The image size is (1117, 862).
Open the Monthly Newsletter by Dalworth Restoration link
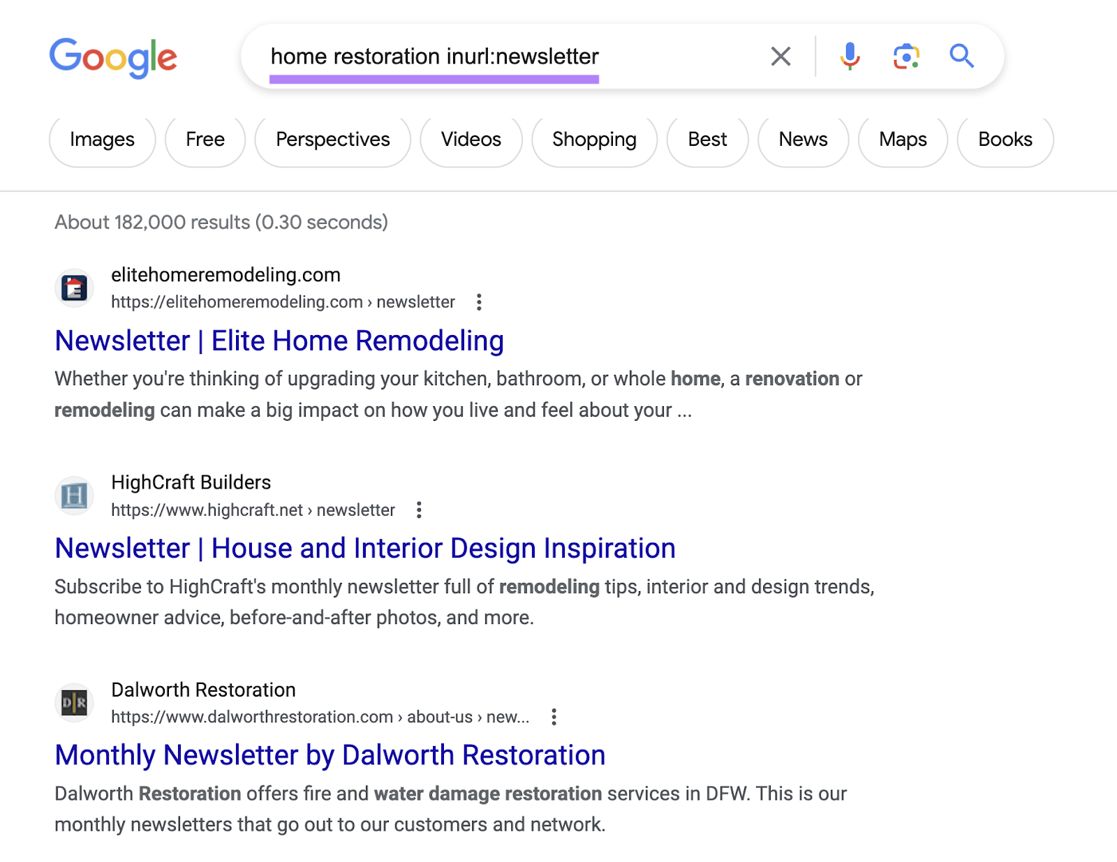point(330,755)
